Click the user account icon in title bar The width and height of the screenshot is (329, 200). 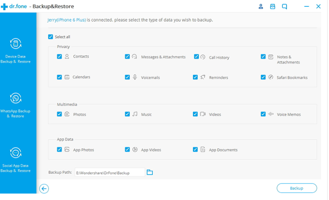click(261, 6)
